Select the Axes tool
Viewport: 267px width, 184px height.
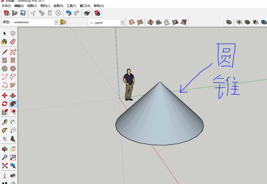5,139
